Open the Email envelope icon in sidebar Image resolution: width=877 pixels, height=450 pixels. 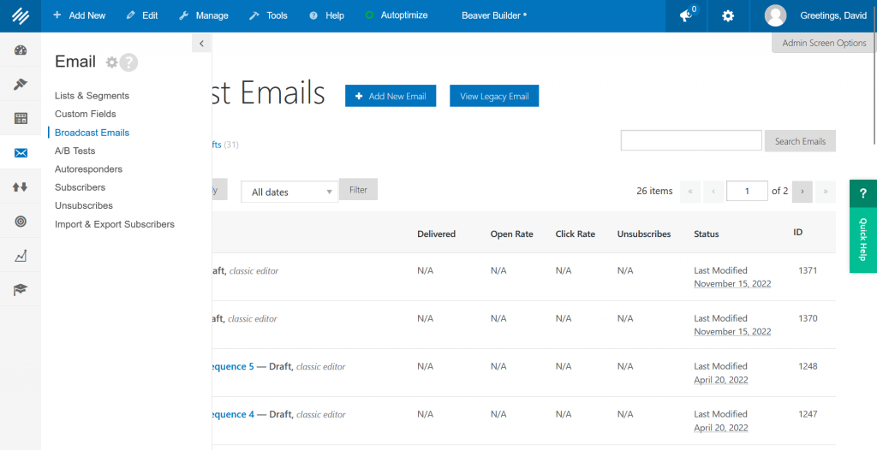point(21,153)
